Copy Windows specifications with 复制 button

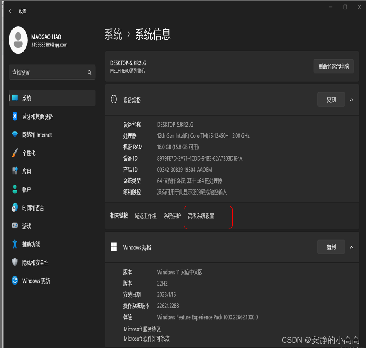coord(331,247)
